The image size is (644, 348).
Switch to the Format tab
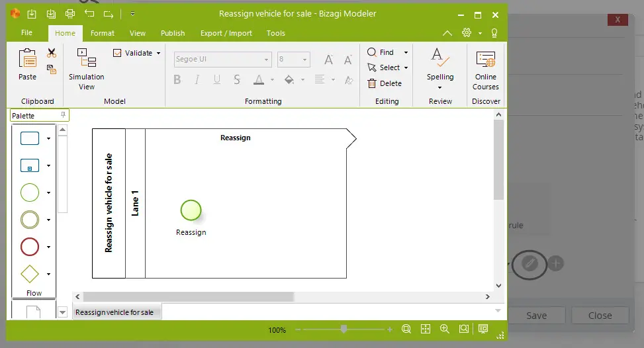(103, 33)
